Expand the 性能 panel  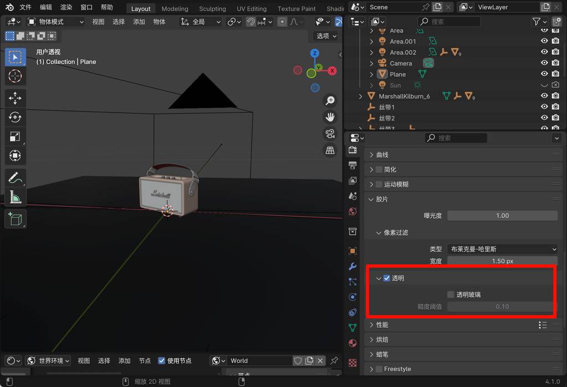tap(382, 325)
